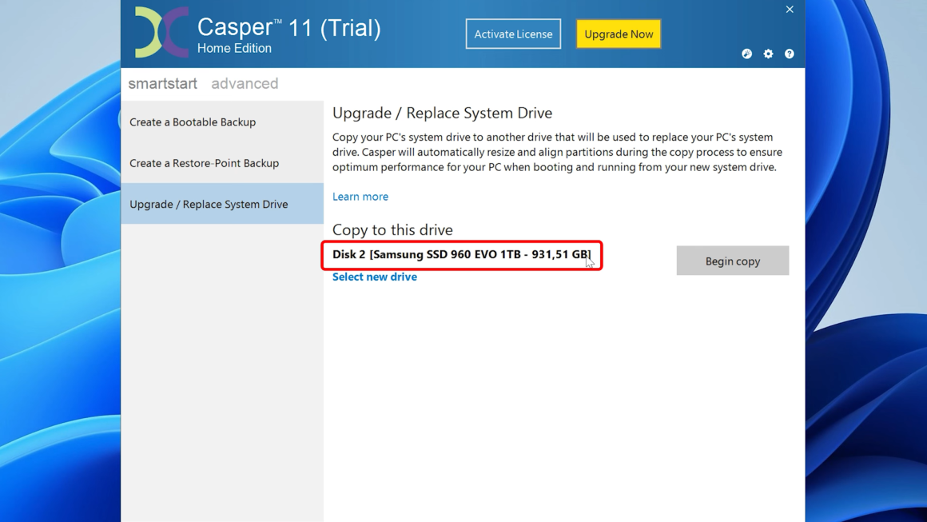Click the Upgrade / Replace System Drive heading
The image size is (927, 522).
click(442, 113)
